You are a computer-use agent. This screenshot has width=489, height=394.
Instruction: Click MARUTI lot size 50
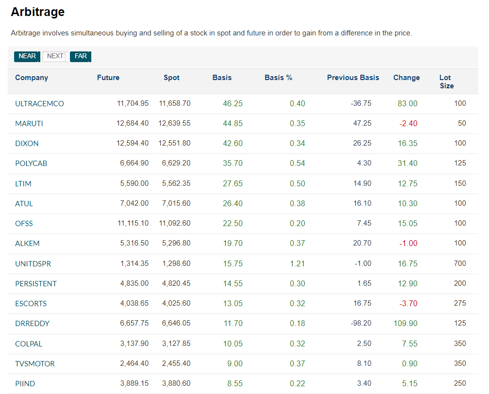[462, 123]
